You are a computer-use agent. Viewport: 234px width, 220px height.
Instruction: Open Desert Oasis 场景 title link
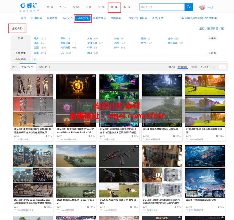(76, 202)
